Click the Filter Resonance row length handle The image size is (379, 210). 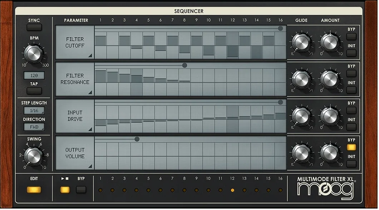click(184, 65)
